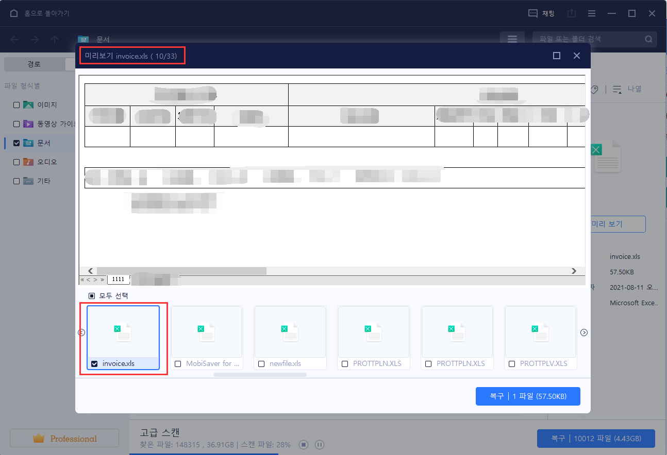Click the Professional upgrade button

click(64, 439)
